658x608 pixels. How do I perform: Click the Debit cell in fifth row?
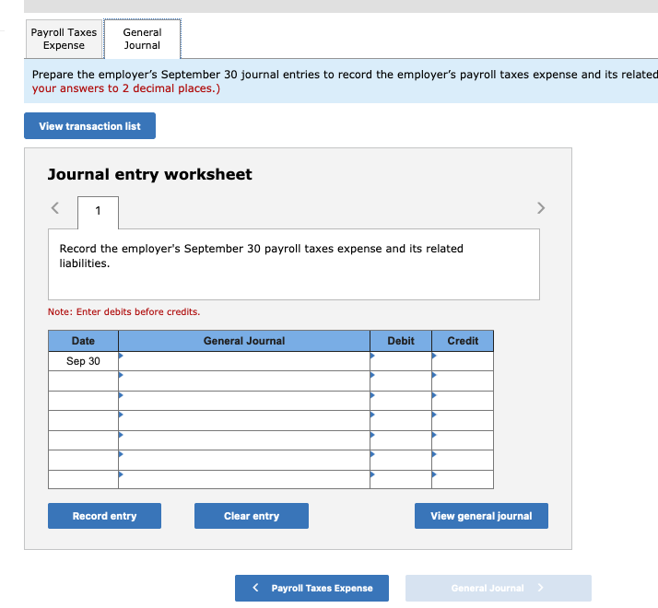pos(401,440)
